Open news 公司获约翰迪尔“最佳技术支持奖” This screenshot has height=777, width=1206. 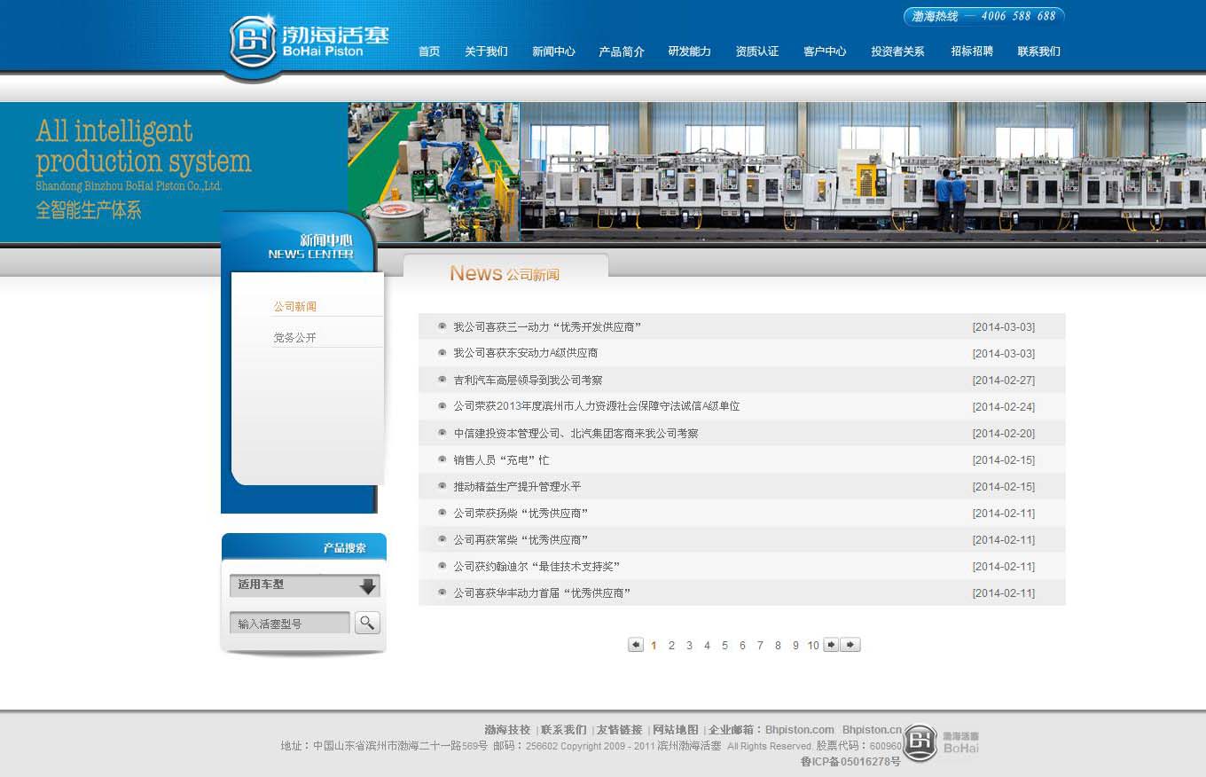536,567
